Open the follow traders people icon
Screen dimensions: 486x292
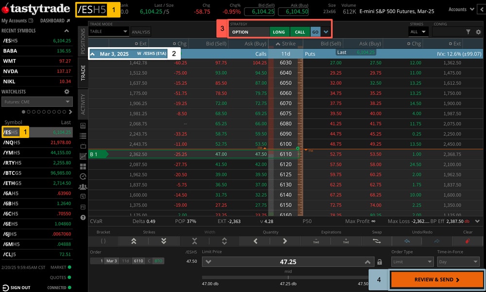[x=83, y=187]
